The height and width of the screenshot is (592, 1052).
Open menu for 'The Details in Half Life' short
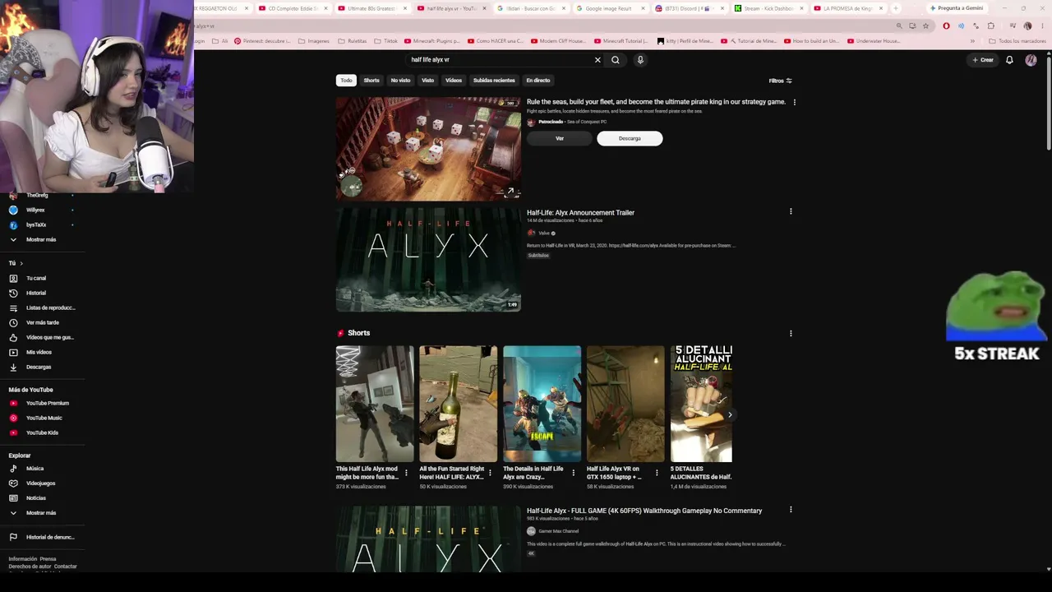pos(574,473)
